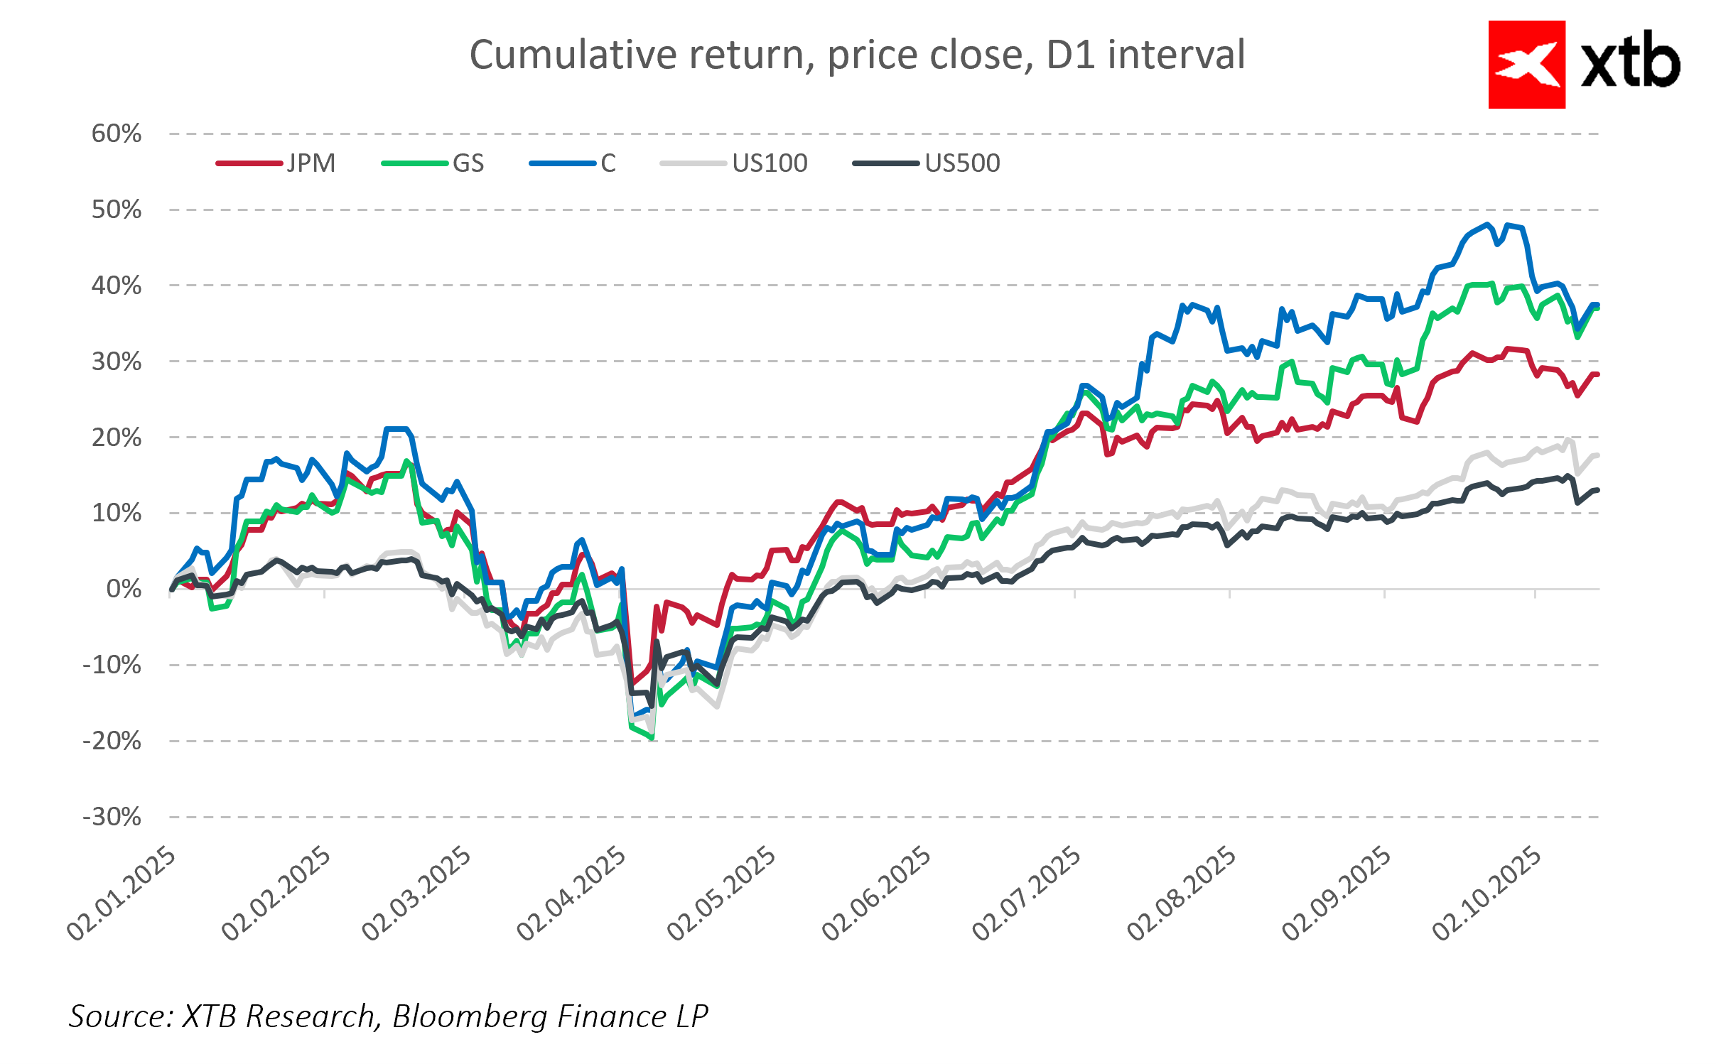Image resolution: width=1716 pixels, height=1064 pixels.
Task: Click the Source attribution text
Action: tap(389, 1016)
